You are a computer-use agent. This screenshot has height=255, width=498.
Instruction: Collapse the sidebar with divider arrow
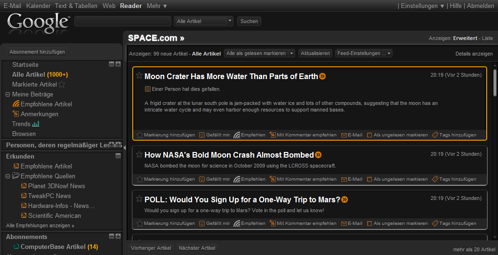click(x=124, y=148)
